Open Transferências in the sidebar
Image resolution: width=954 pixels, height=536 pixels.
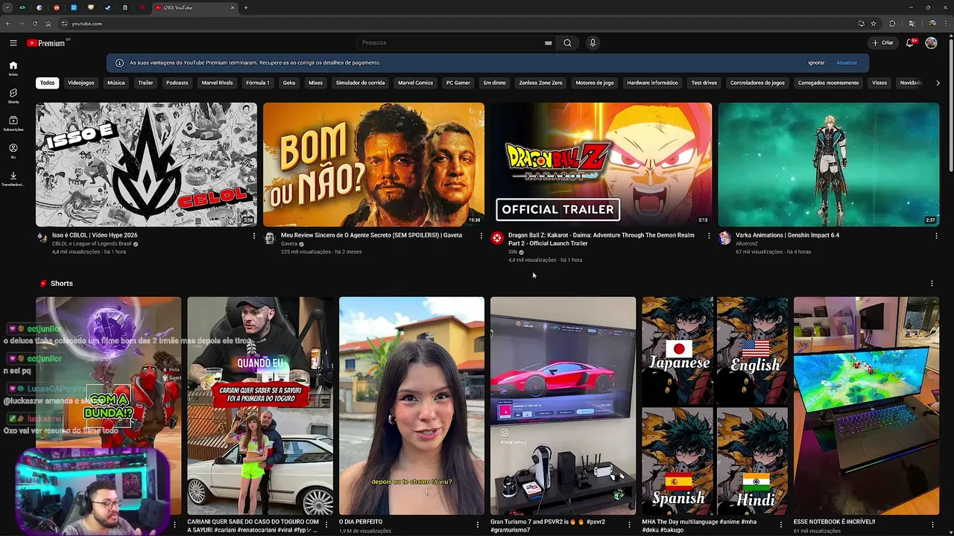tap(13, 179)
